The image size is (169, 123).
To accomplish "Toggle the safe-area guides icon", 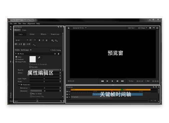I will (154, 28).
